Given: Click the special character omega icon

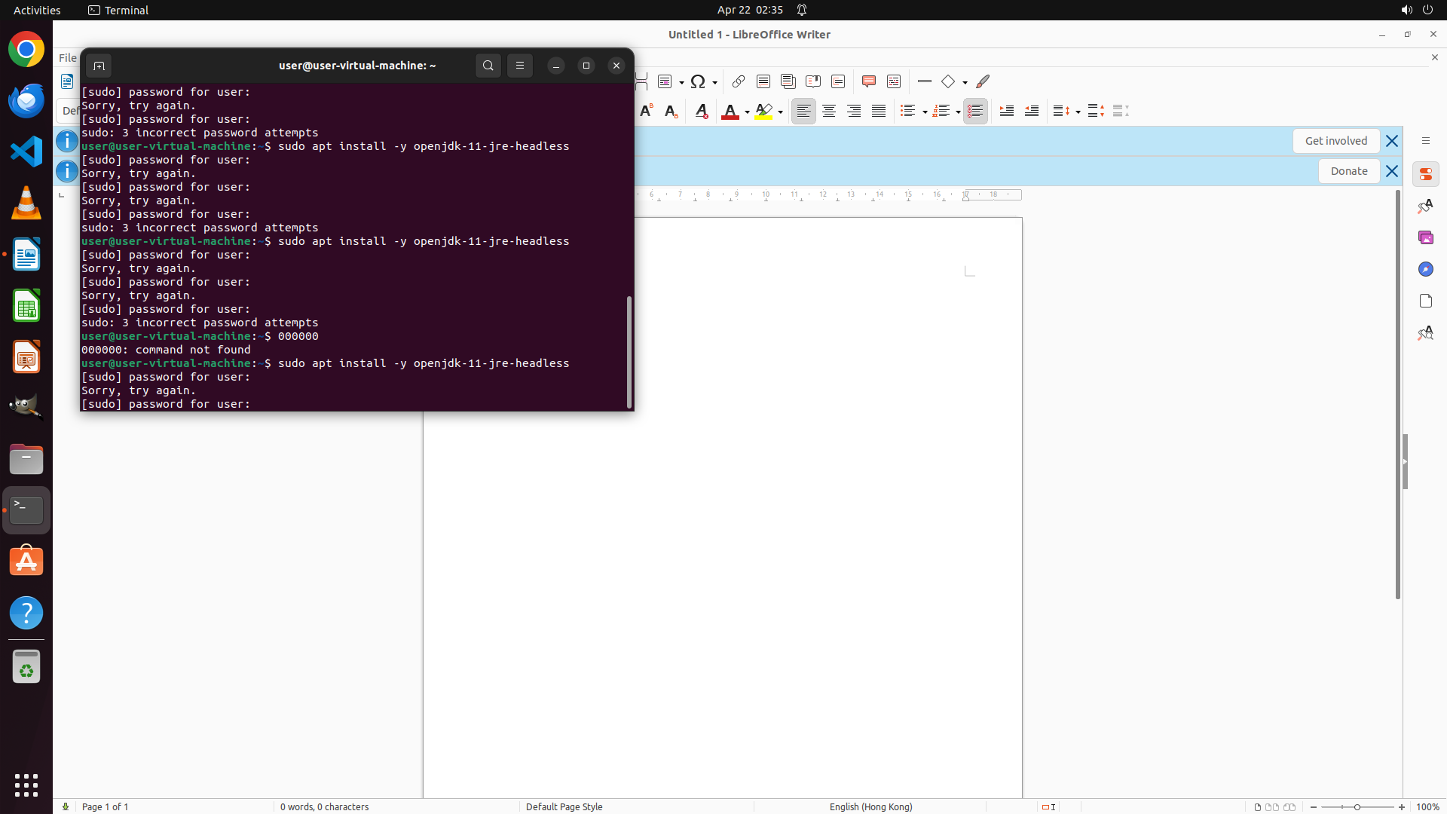Looking at the screenshot, I should pos(698,81).
